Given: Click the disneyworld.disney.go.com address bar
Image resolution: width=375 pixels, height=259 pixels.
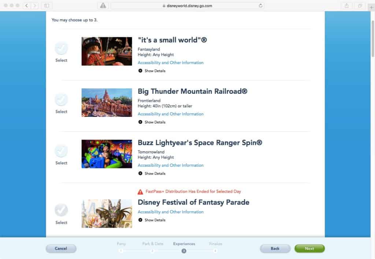Looking at the screenshot, I should point(187,5).
